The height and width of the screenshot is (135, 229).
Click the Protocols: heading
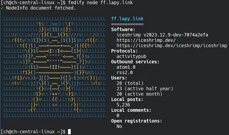tap(125, 51)
